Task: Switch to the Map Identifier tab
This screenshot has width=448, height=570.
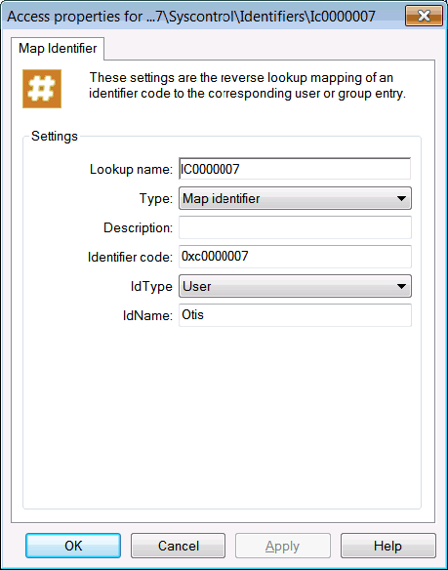Action: point(58,49)
